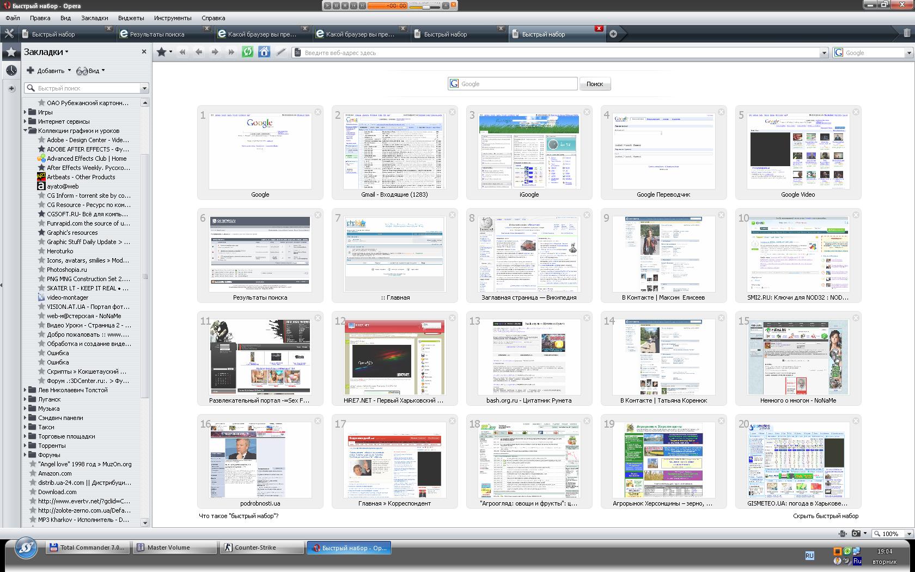The width and height of the screenshot is (915, 572).
Task: Open Total Commander from the taskbar
Action: [88, 547]
